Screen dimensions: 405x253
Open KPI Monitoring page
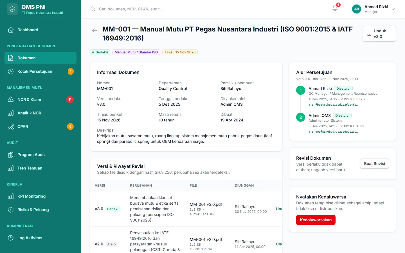click(x=40, y=196)
